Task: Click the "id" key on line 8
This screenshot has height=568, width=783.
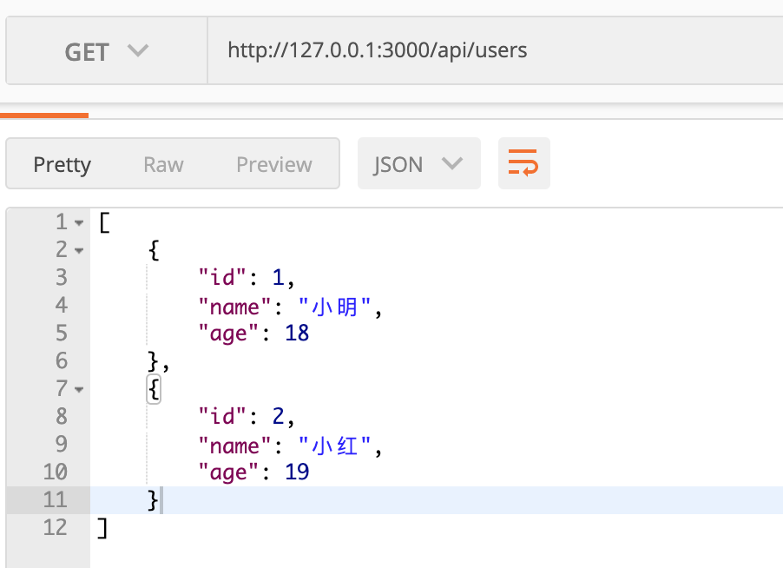Action: pos(222,416)
